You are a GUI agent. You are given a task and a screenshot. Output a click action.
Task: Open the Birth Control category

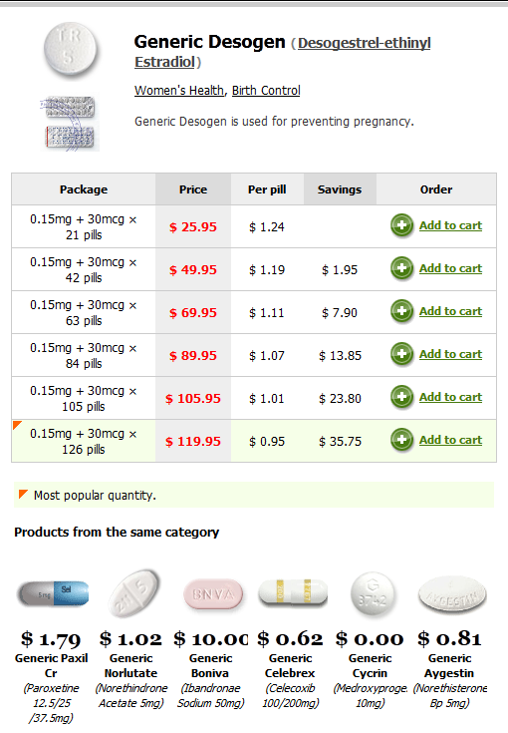266,90
